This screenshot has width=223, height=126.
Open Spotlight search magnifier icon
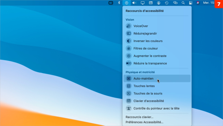coord(183,3)
